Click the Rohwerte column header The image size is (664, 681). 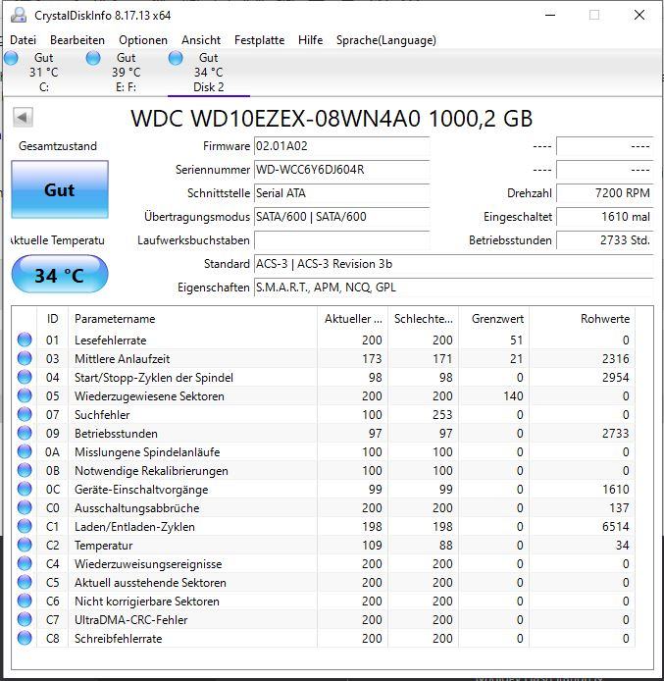[582, 319]
